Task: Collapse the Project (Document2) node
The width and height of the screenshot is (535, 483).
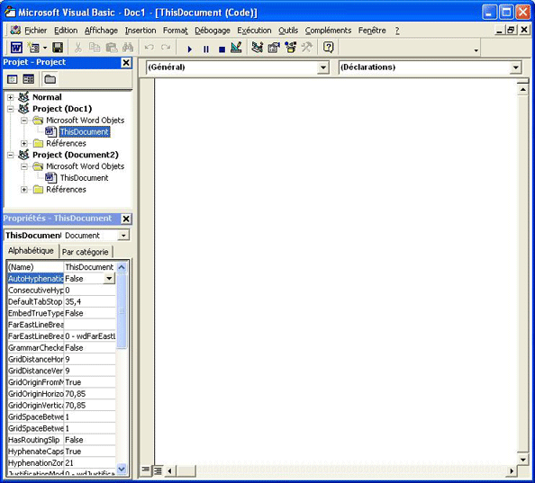Action: (x=11, y=155)
